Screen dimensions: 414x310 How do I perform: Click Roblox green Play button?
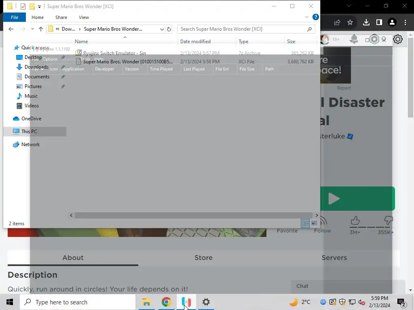357,199
